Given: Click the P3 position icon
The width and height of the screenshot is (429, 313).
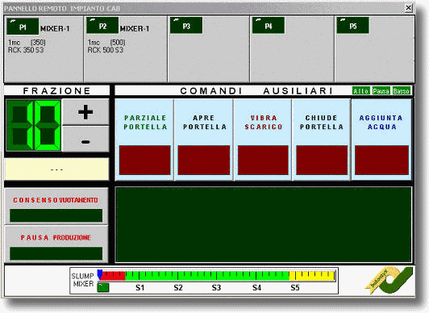Looking at the screenshot, I should pyautogui.click(x=186, y=26).
